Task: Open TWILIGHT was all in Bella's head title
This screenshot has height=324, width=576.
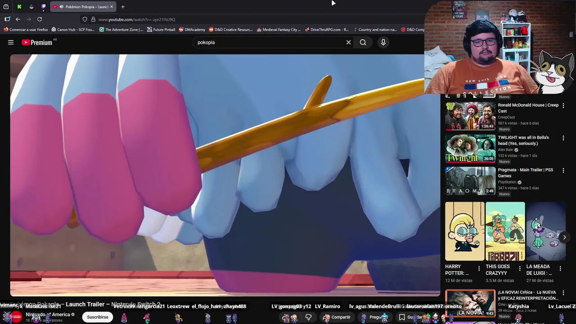Action: [523, 140]
